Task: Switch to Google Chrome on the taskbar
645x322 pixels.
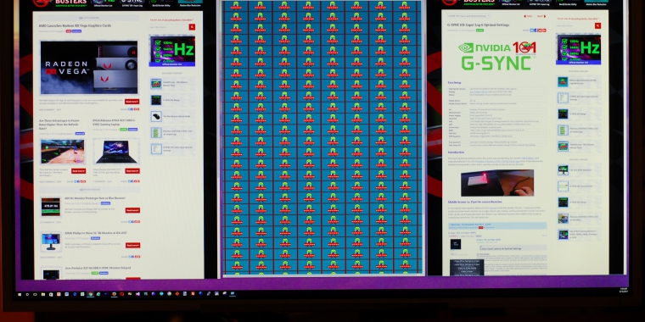Action: (90, 294)
